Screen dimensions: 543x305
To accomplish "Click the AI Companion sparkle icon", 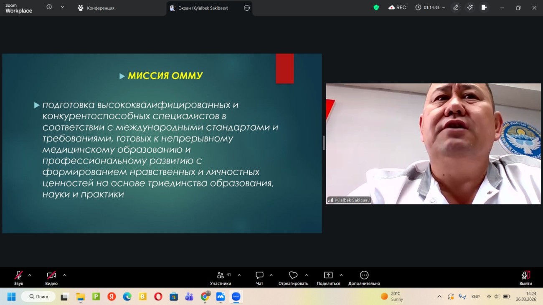I will [x=470, y=7].
